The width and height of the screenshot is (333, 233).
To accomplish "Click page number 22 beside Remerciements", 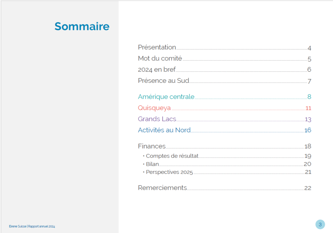I will tap(308, 188).
